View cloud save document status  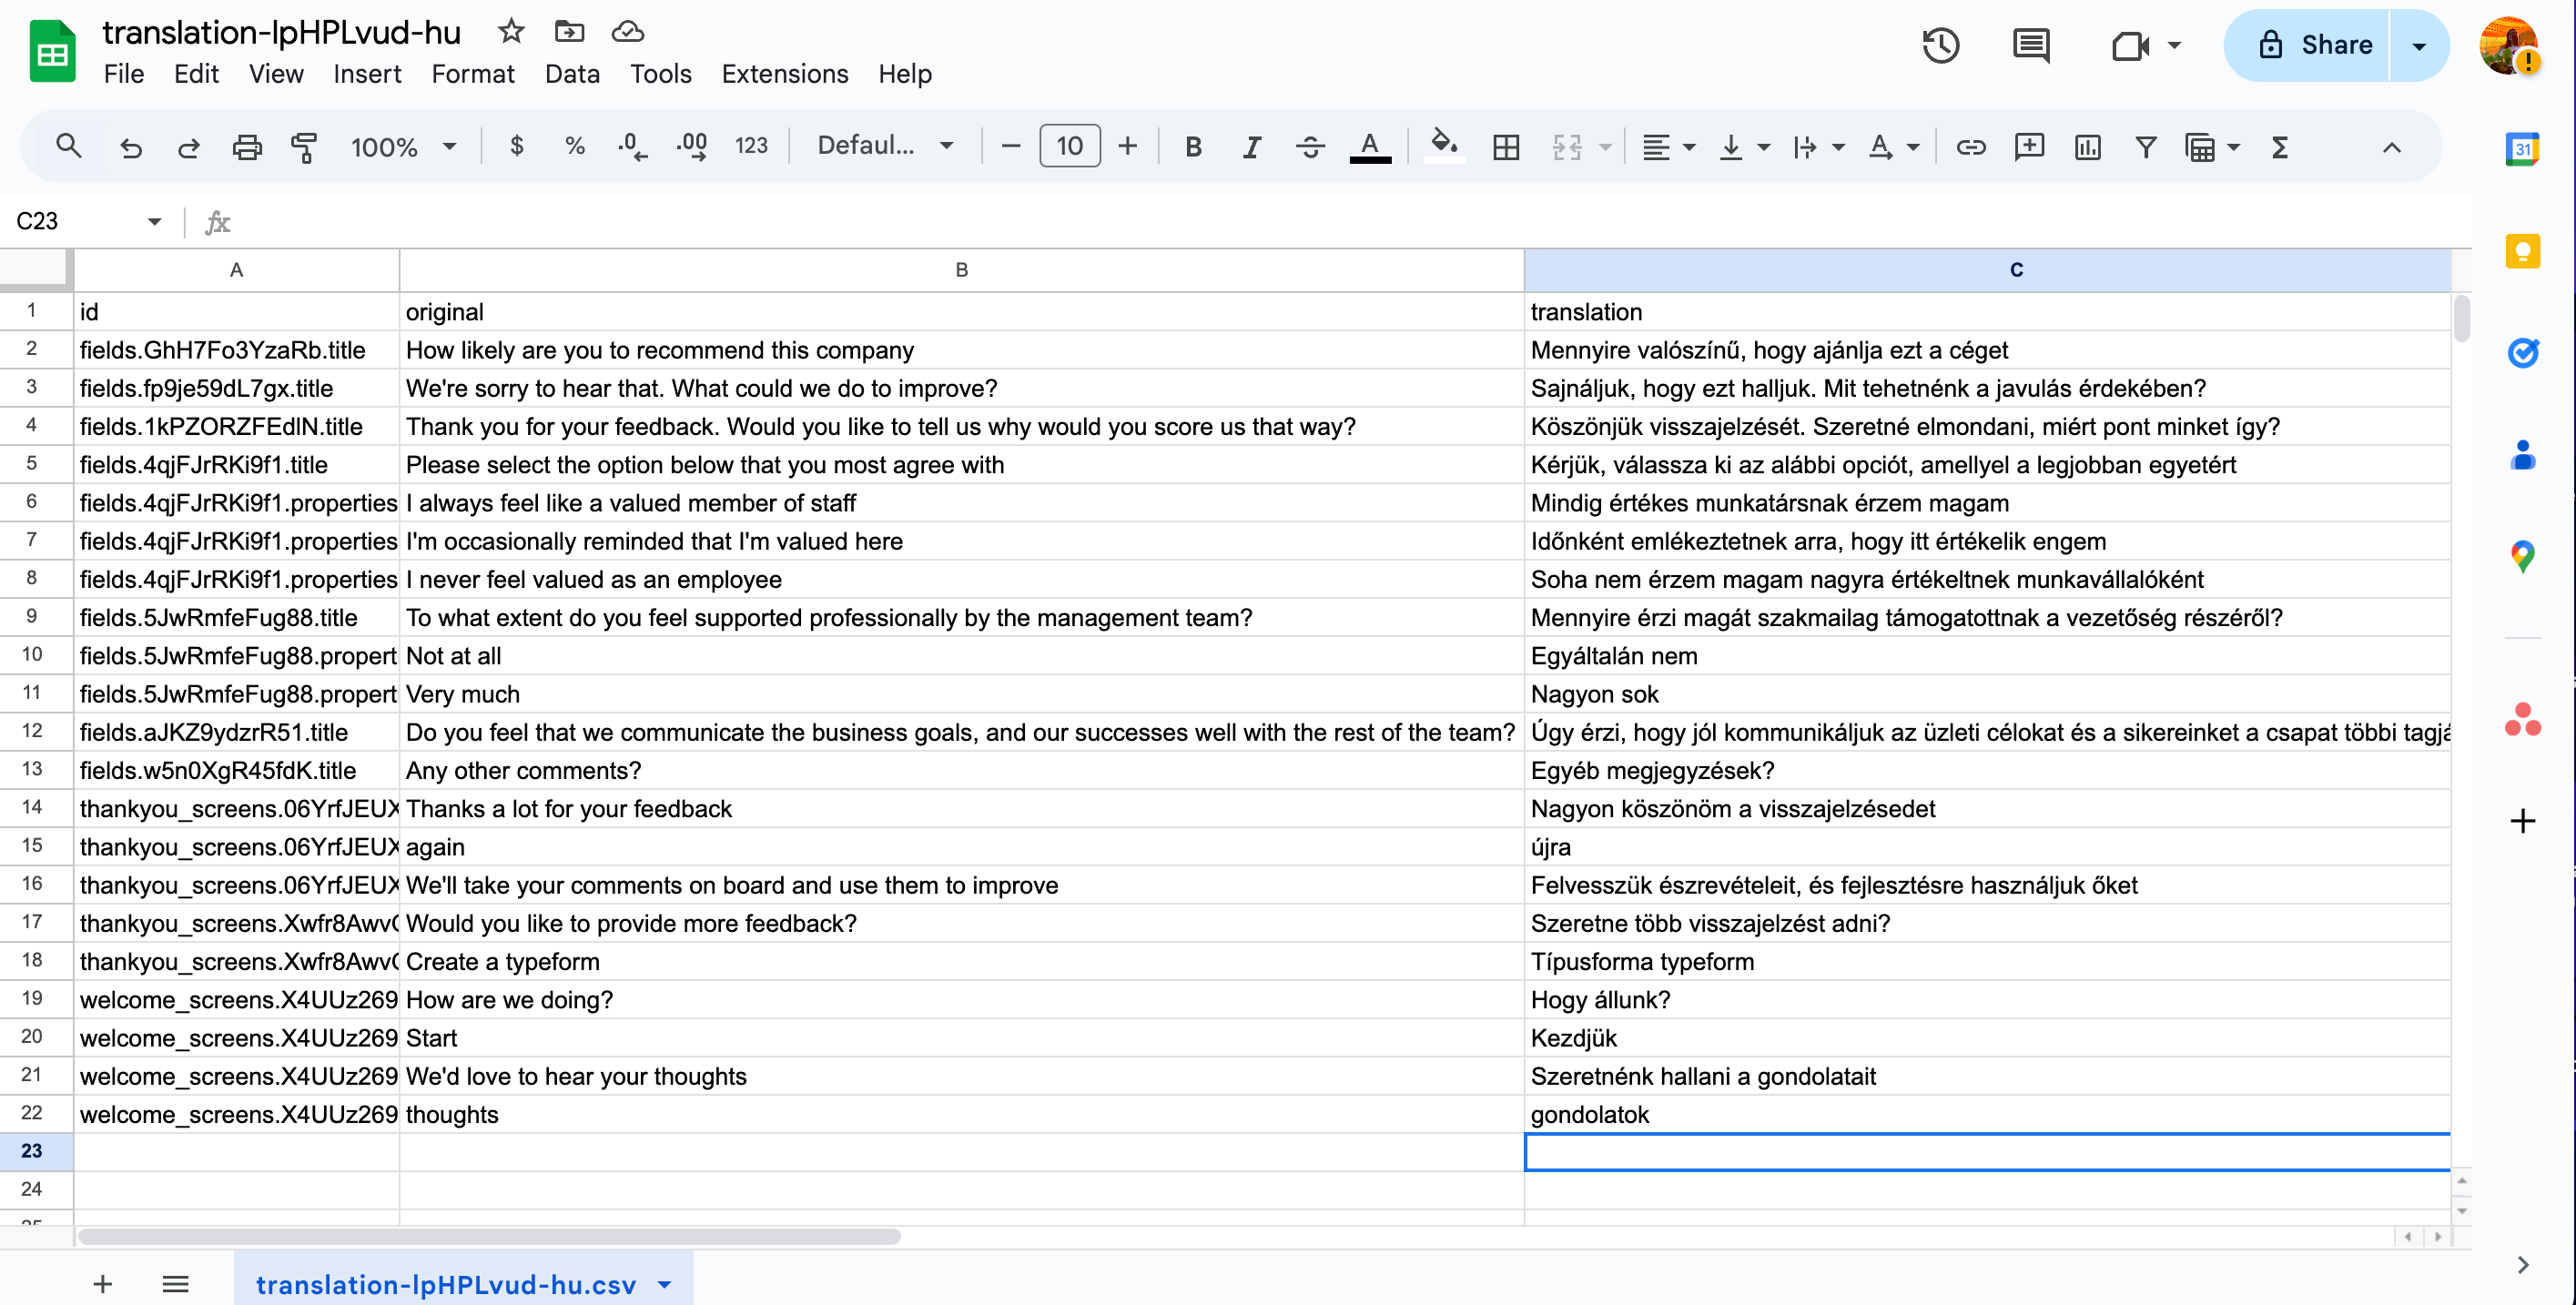pos(628,31)
